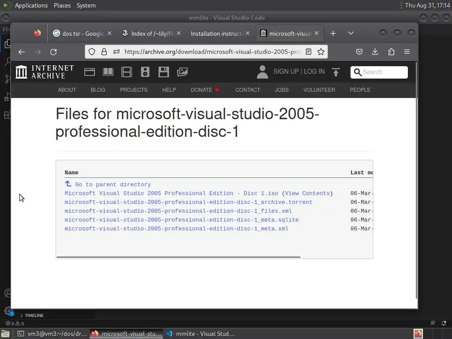452x339 pixels.
Task: Click the upload arrow icon
Action: [x=336, y=72]
